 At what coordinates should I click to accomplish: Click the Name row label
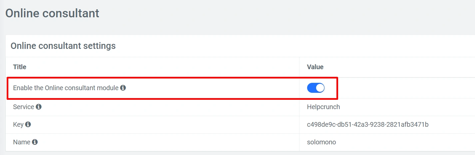click(21, 142)
